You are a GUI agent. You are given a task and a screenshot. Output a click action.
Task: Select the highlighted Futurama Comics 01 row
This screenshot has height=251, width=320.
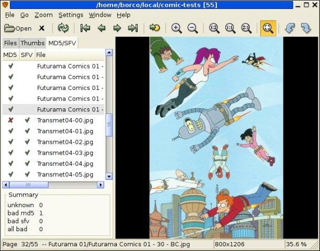(x=53, y=109)
